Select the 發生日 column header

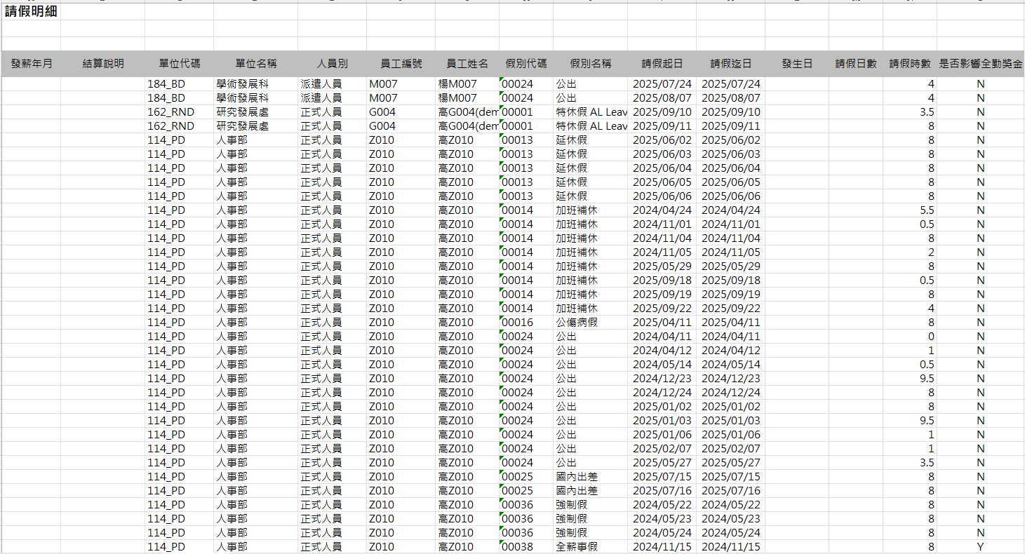(x=796, y=64)
